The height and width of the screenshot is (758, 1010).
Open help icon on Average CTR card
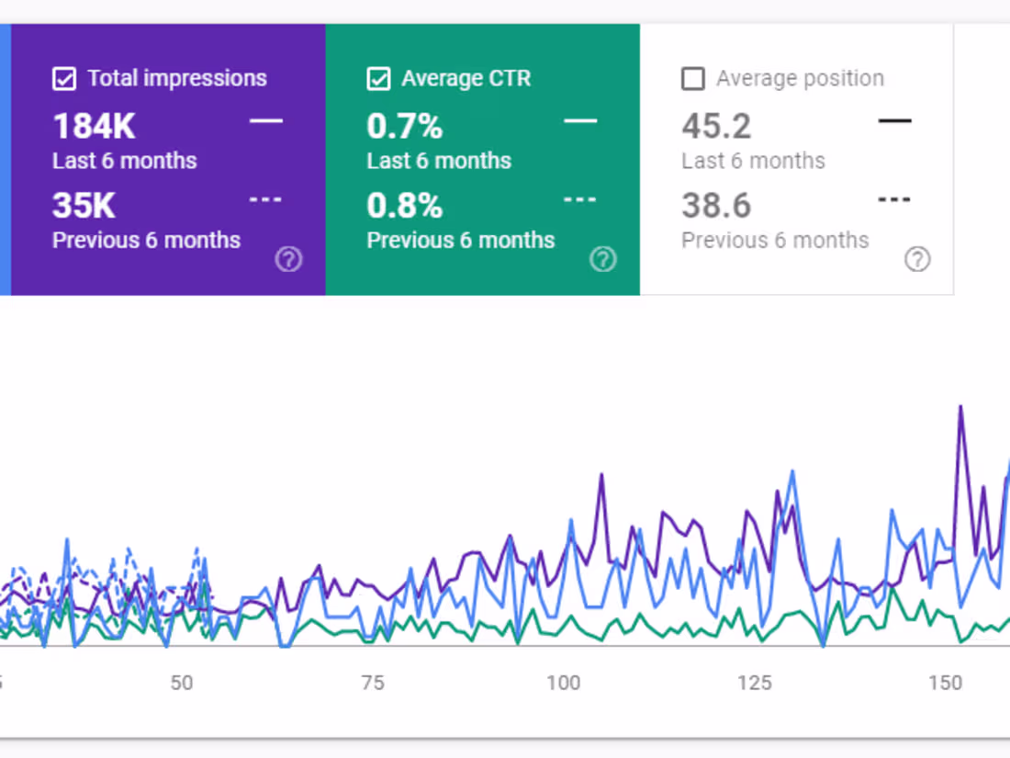pos(602,260)
